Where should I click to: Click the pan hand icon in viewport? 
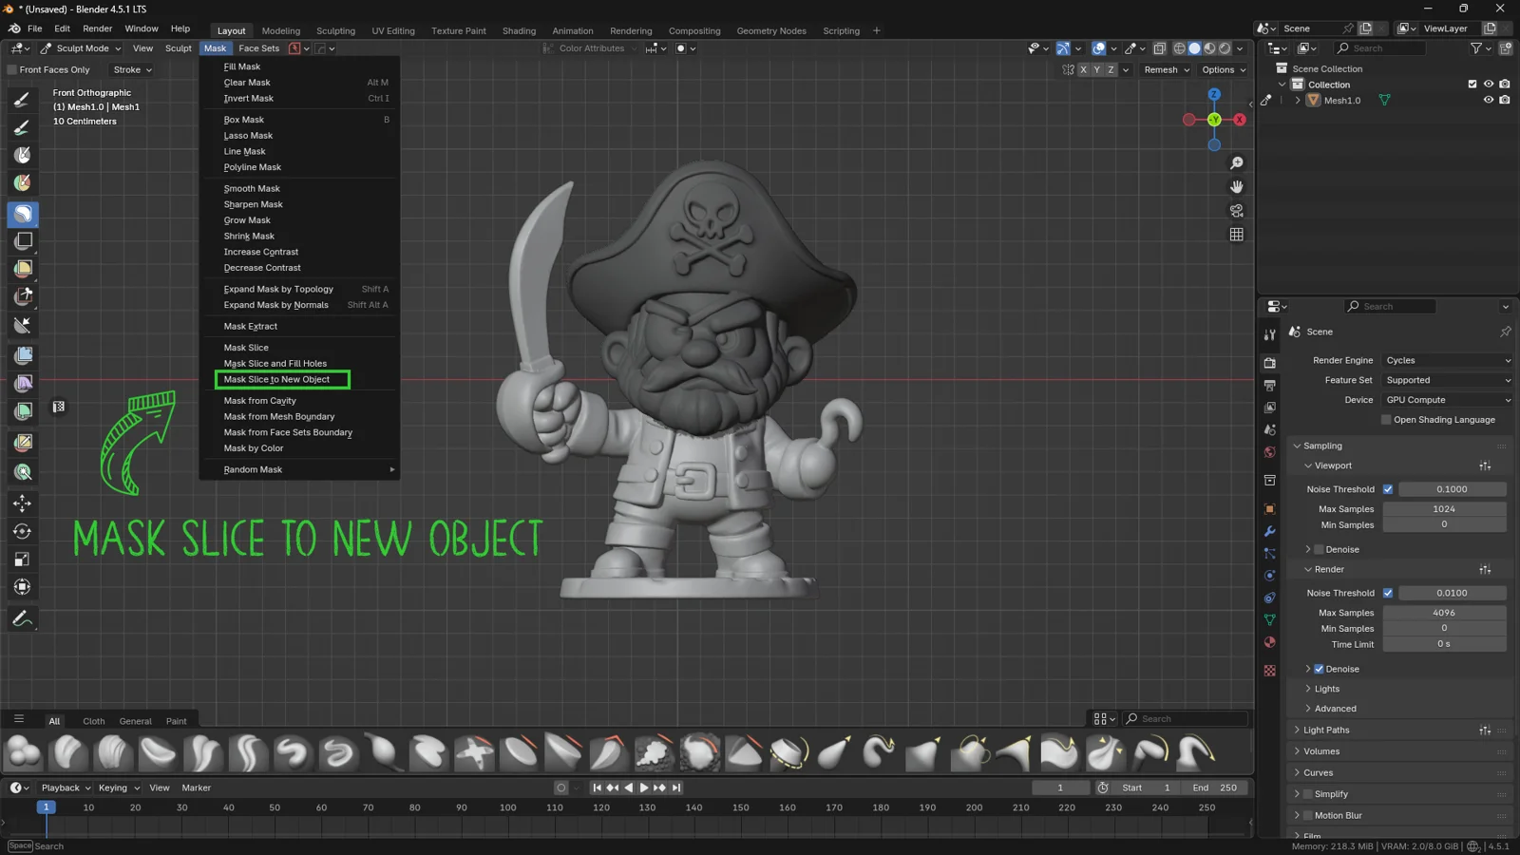pos(1236,187)
